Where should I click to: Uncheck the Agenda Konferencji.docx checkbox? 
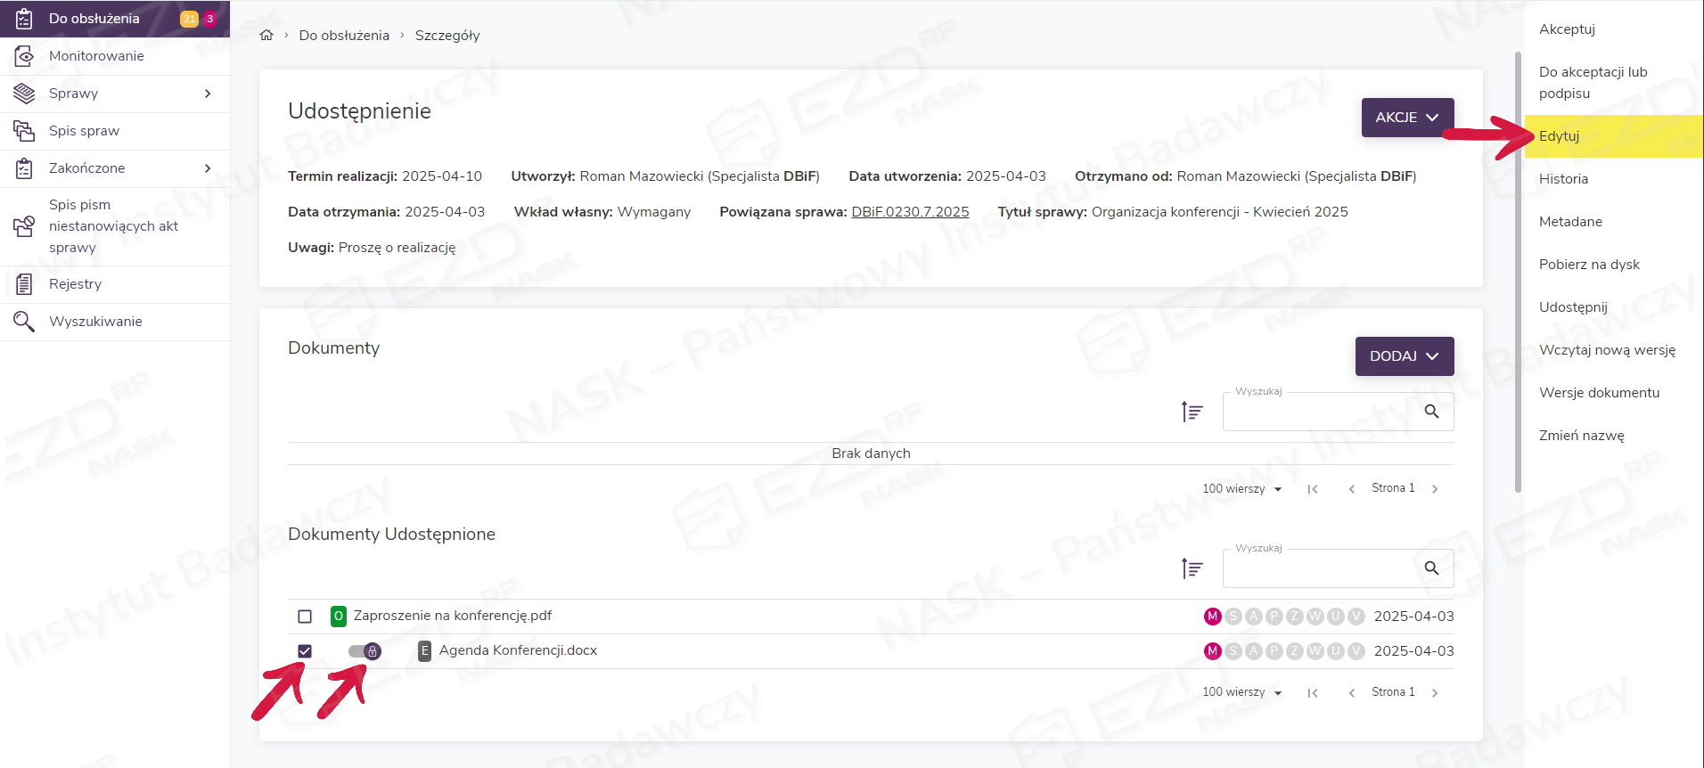[305, 651]
